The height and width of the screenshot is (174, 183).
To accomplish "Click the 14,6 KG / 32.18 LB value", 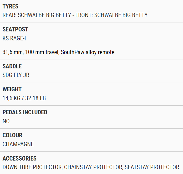I will coord(24,98).
